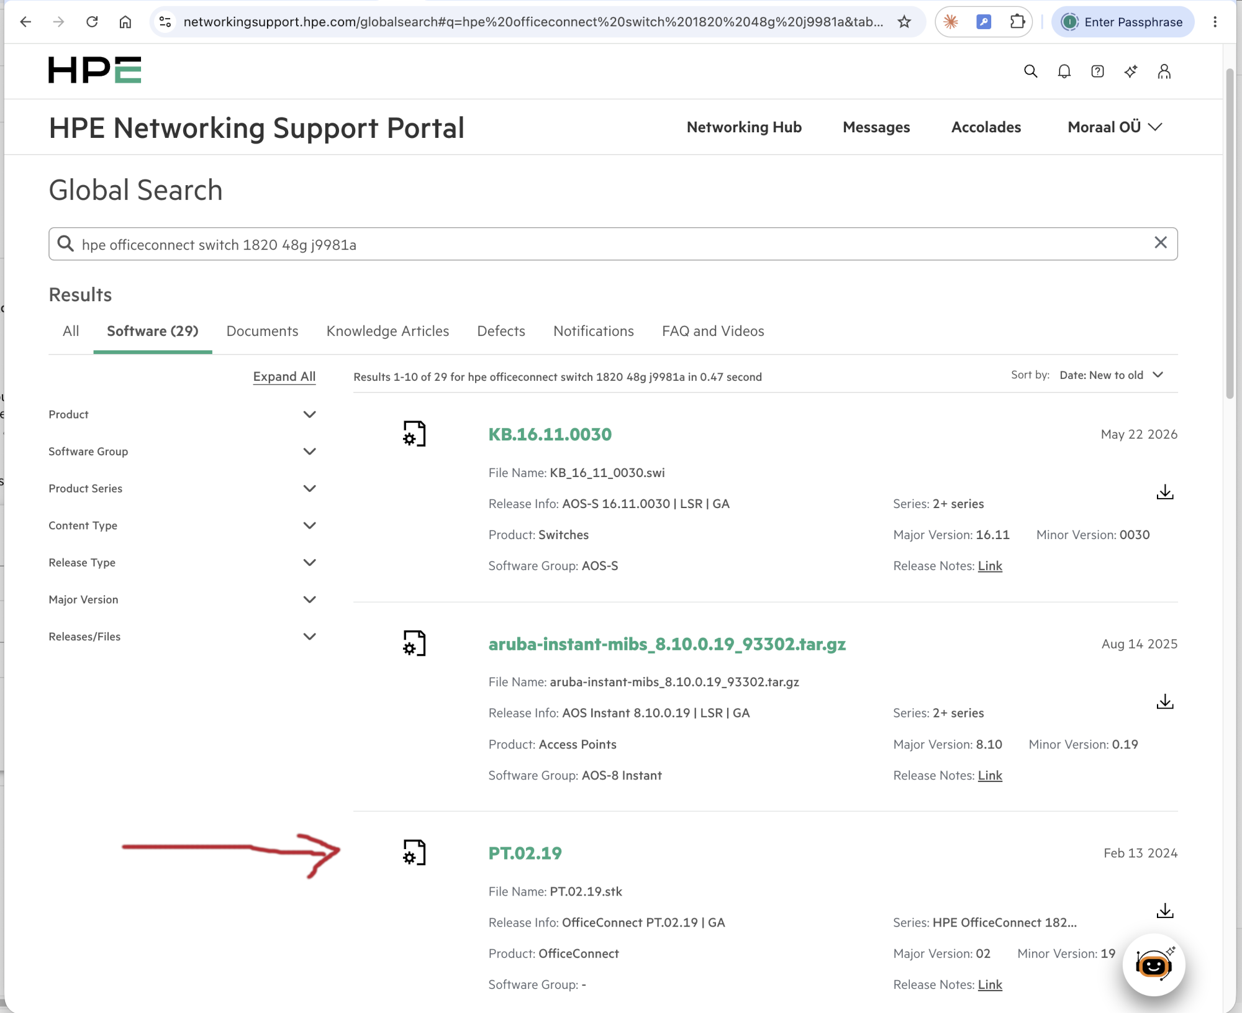The height and width of the screenshot is (1013, 1242).
Task: Open the chatbot assistant bubble
Action: click(x=1154, y=965)
